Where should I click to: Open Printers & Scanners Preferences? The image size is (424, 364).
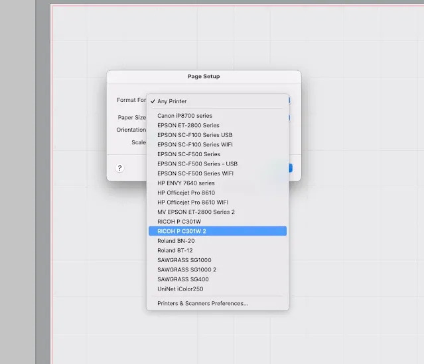(218, 303)
